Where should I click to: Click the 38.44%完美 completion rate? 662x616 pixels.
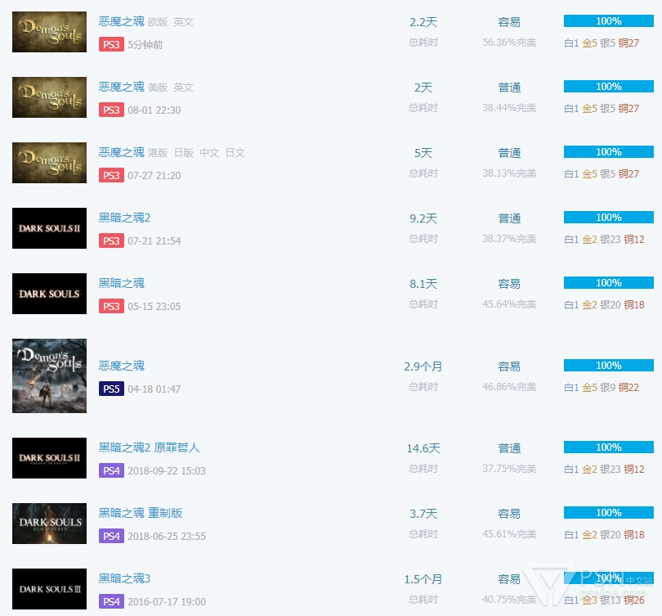(510, 108)
